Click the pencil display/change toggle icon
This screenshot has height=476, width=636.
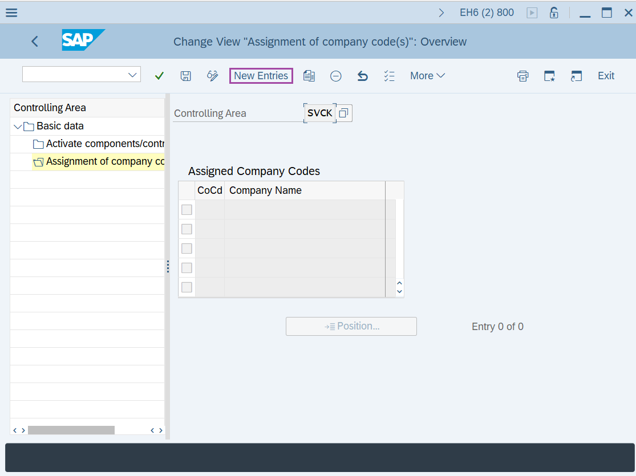(x=213, y=76)
